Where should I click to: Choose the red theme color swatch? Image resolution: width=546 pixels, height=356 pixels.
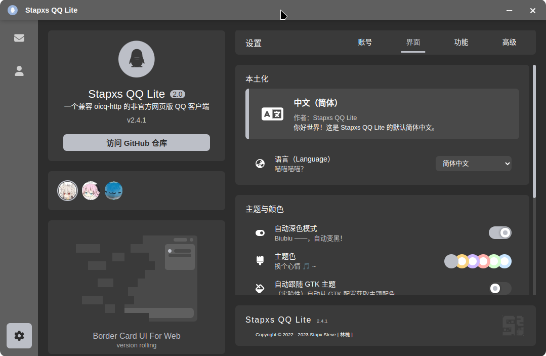click(x=484, y=261)
